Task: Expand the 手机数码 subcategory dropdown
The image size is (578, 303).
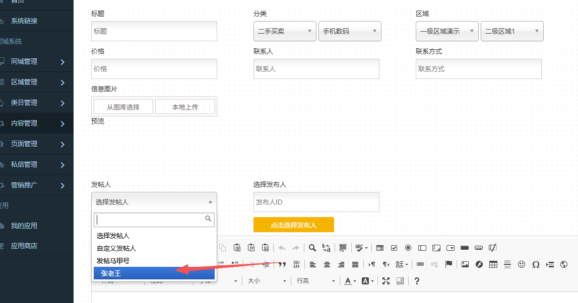Action: [x=350, y=31]
